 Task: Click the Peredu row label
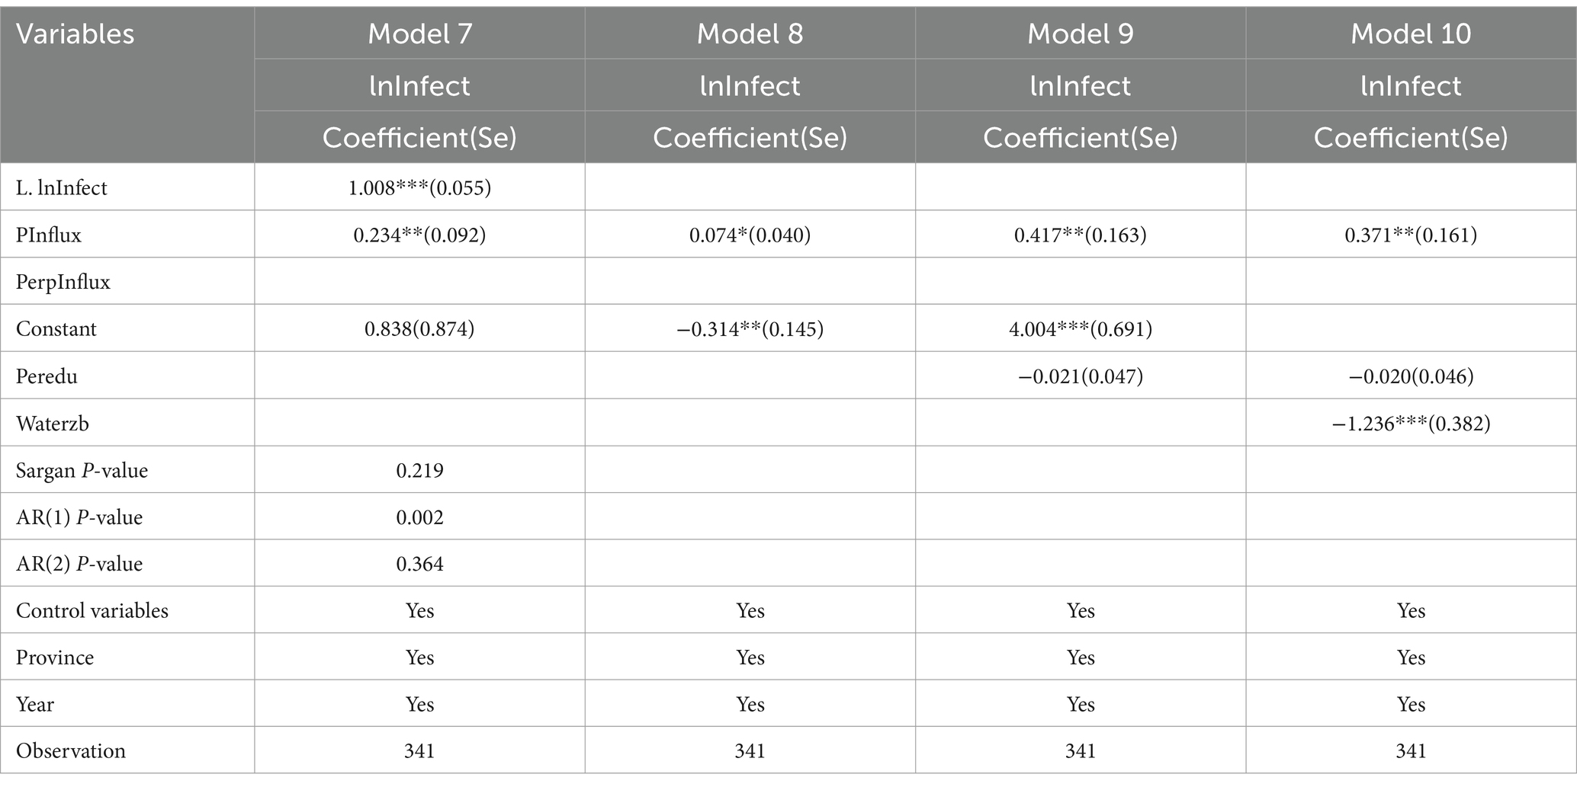click(x=47, y=376)
